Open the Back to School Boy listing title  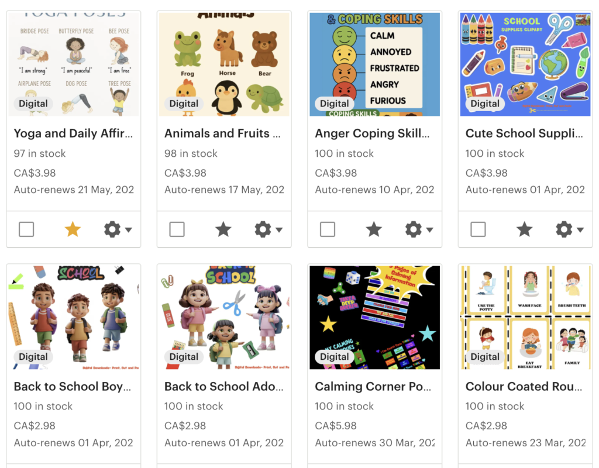[x=73, y=386]
